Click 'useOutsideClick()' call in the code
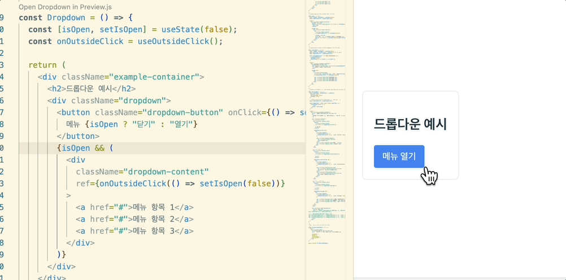566x280 pixels. click(x=178, y=42)
